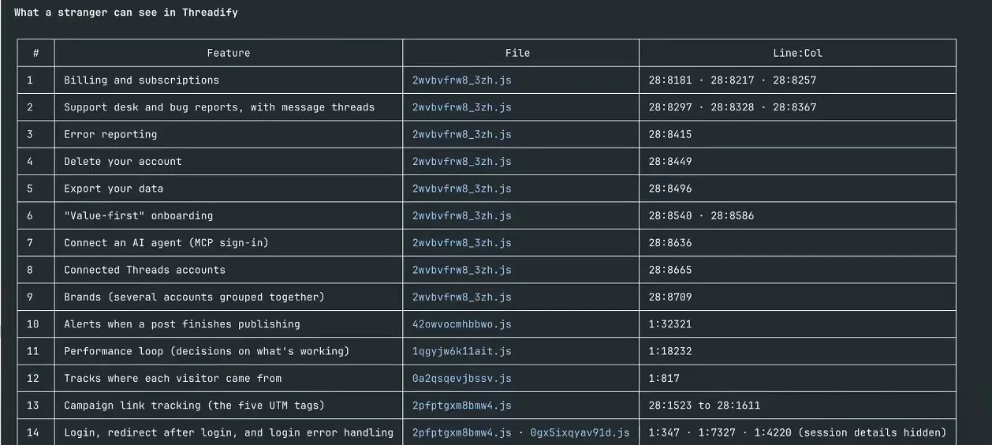Click the "Feature" column header
992x445 pixels.
pyautogui.click(x=229, y=53)
